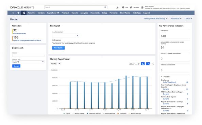Screen dimensions: 202x125
Task: Select the area chart type icon
Action: 131,64
